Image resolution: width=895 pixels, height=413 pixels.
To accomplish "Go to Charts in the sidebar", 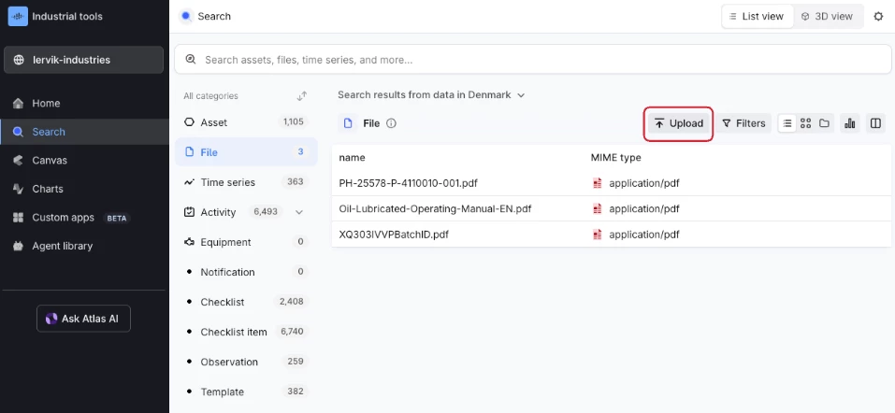I will pyautogui.click(x=48, y=189).
